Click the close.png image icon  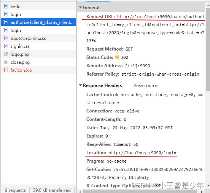click(6, 62)
